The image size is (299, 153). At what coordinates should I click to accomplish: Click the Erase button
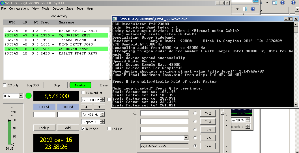point(103,85)
